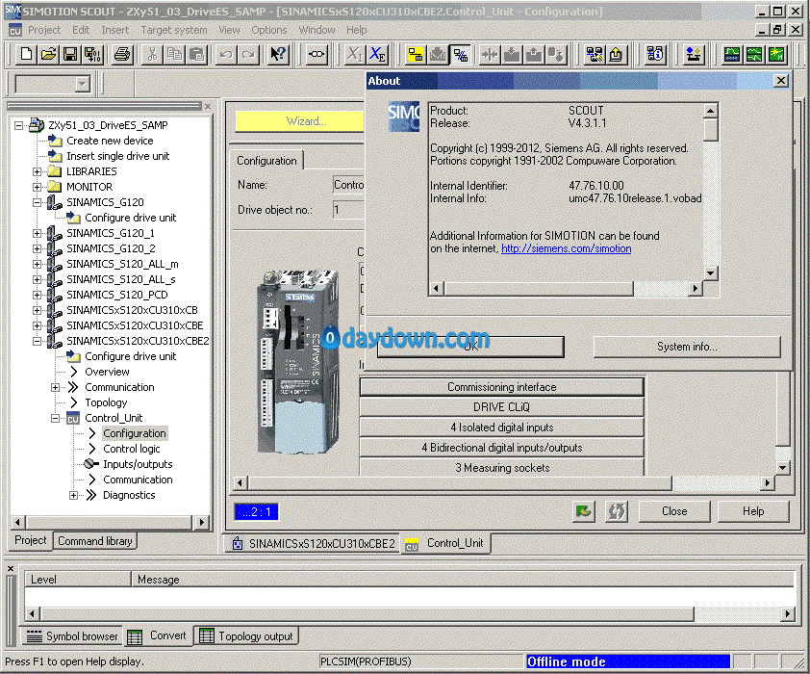The width and height of the screenshot is (810, 674).
Task: Switch to the Topology output tab
Action: click(x=246, y=636)
